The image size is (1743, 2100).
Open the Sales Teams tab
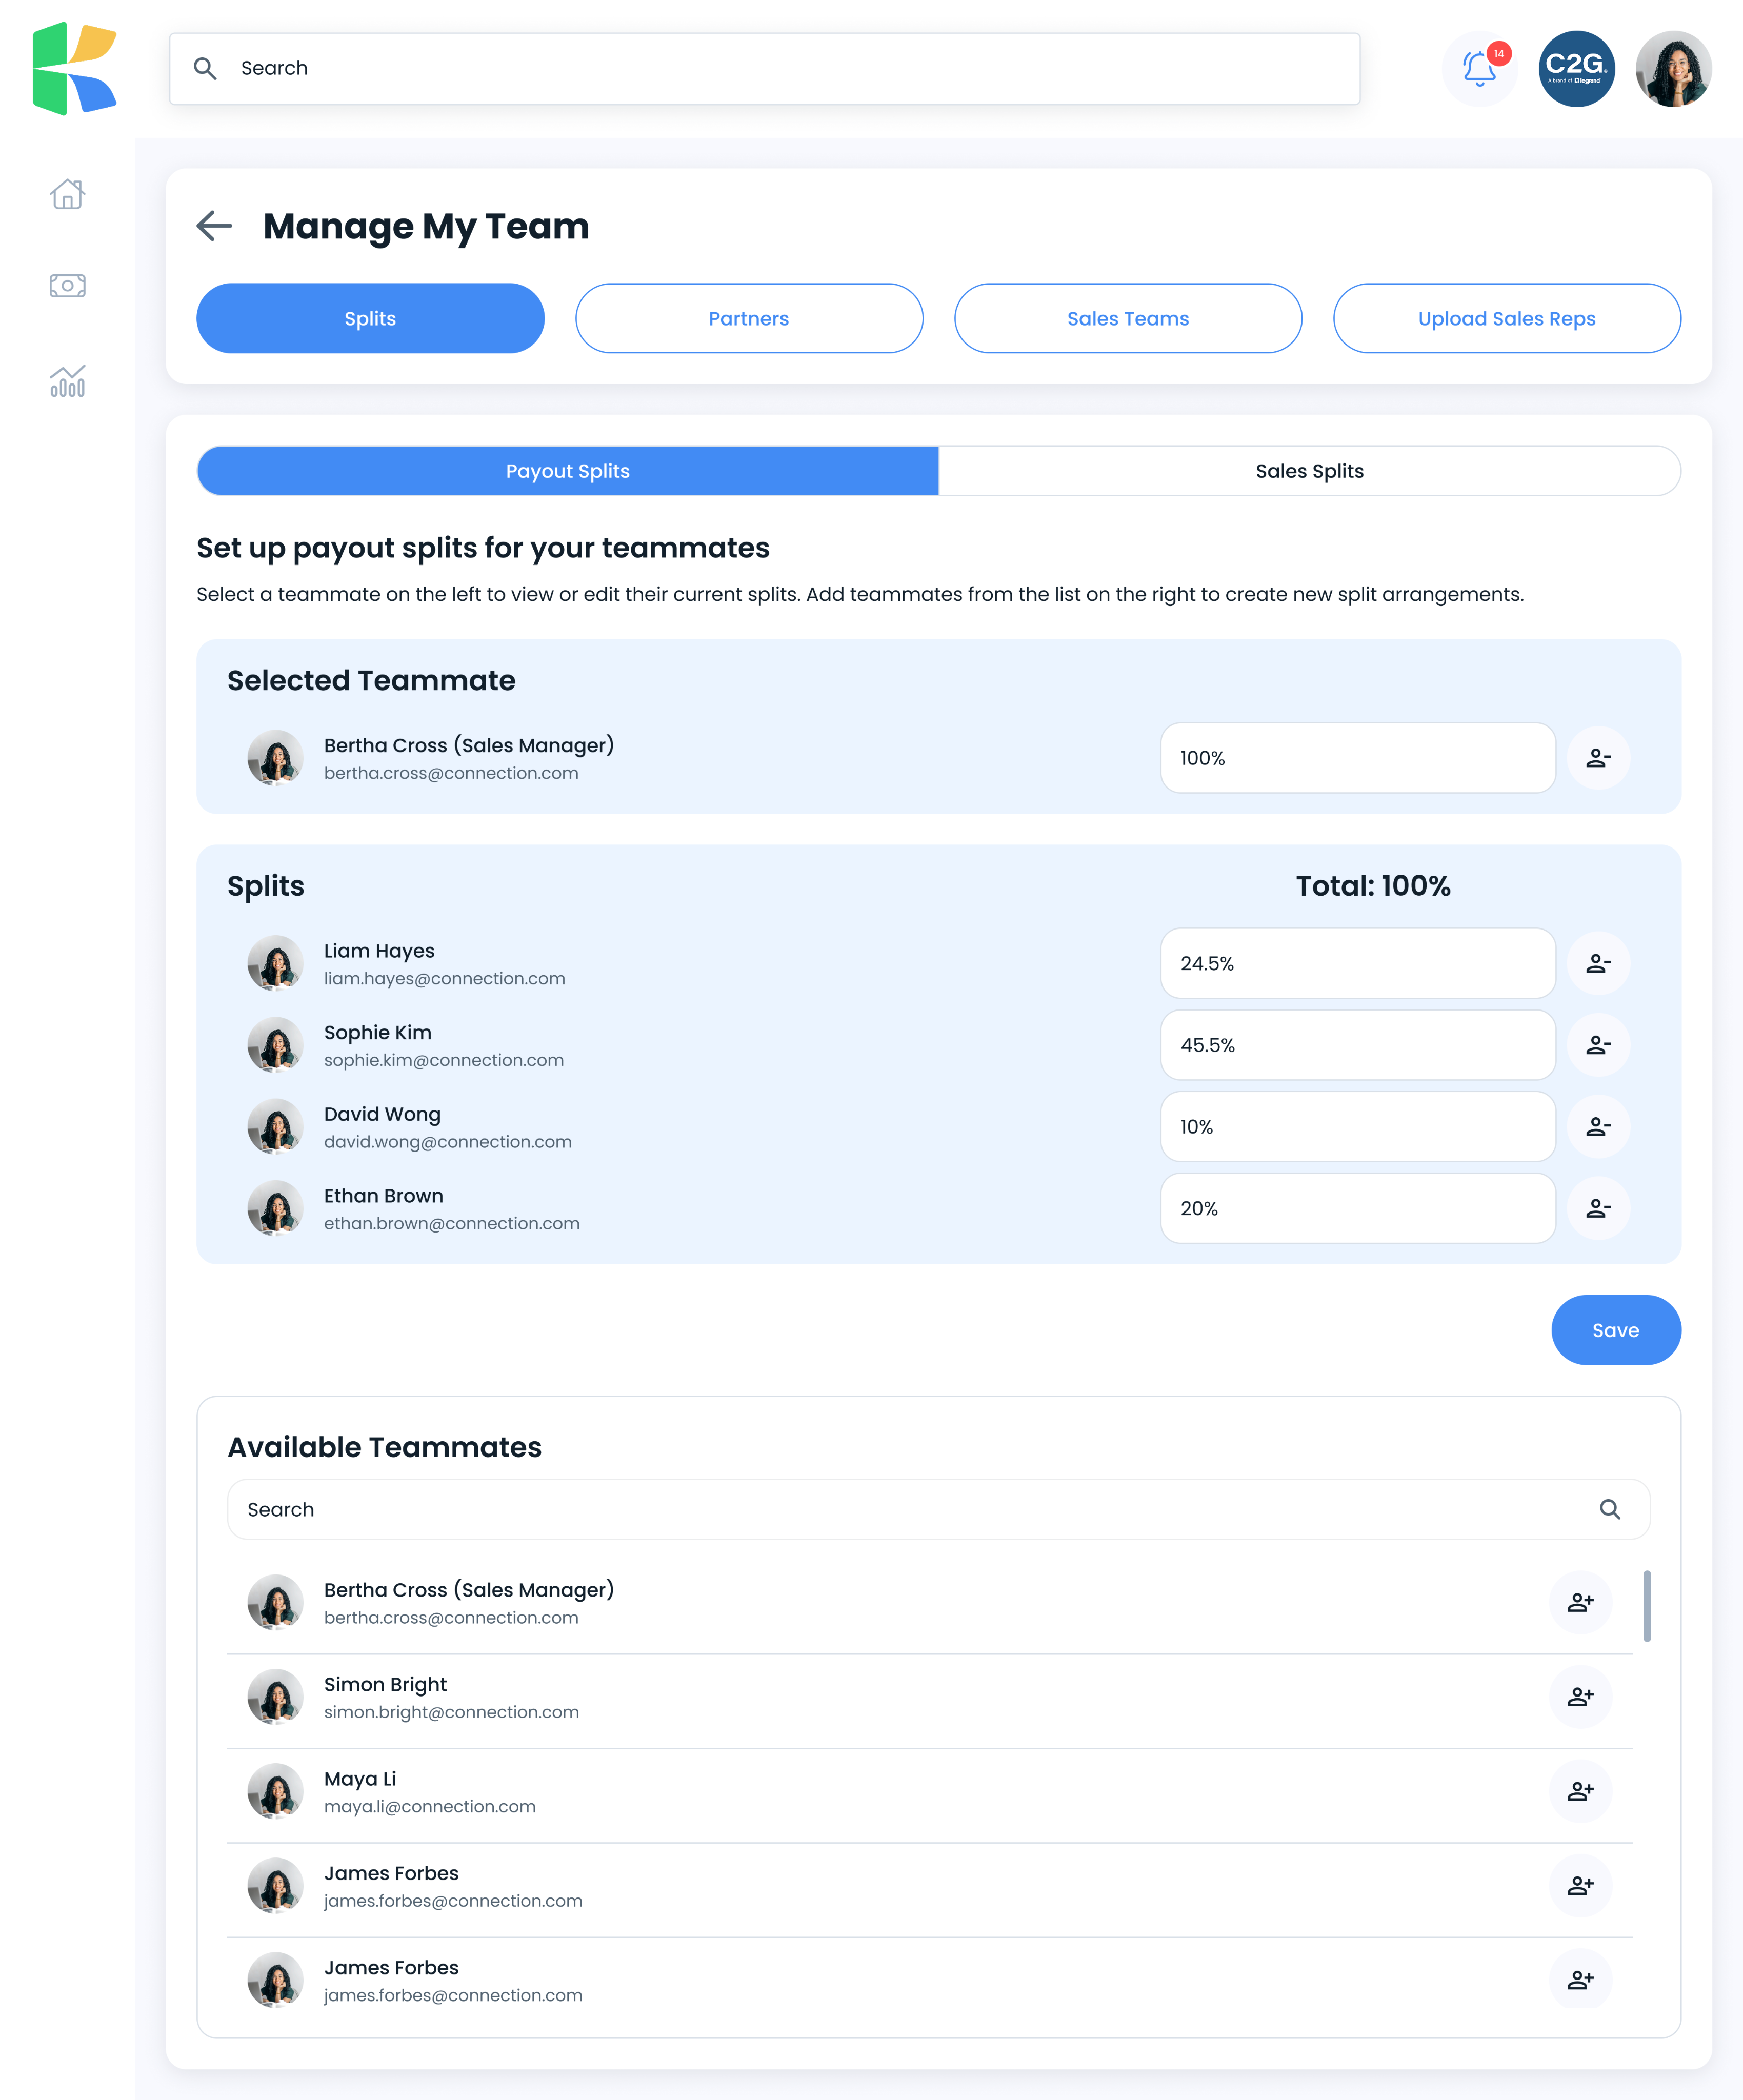pyautogui.click(x=1128, y=318)
